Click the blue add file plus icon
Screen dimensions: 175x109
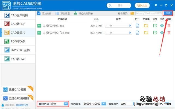pos(39,13)
